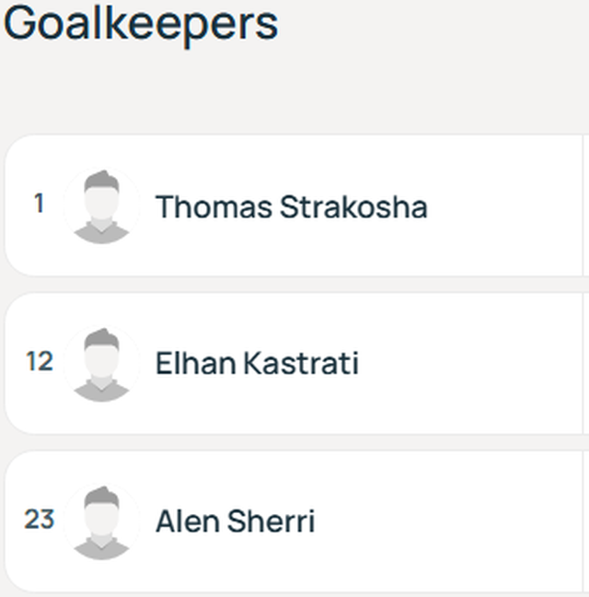
Task: Click the gap between Kastrati and Sherri cards
Action: point(294,442)
